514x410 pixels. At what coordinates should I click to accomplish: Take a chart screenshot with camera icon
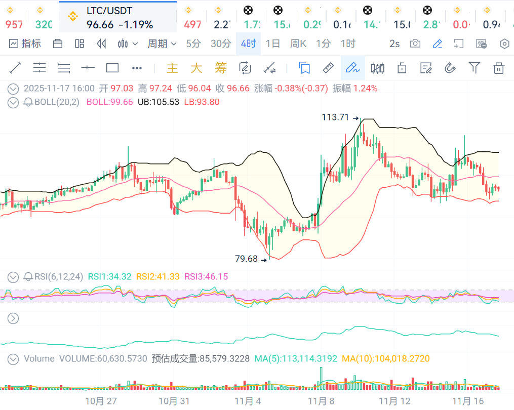click(415, 44)
